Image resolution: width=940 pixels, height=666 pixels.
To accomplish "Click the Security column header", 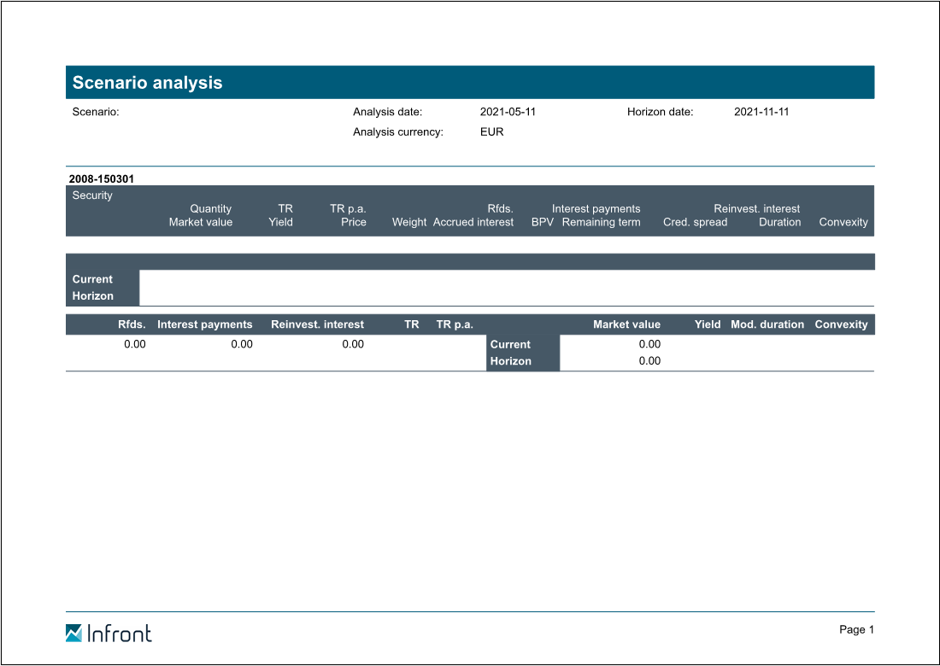I will [92, 196].
